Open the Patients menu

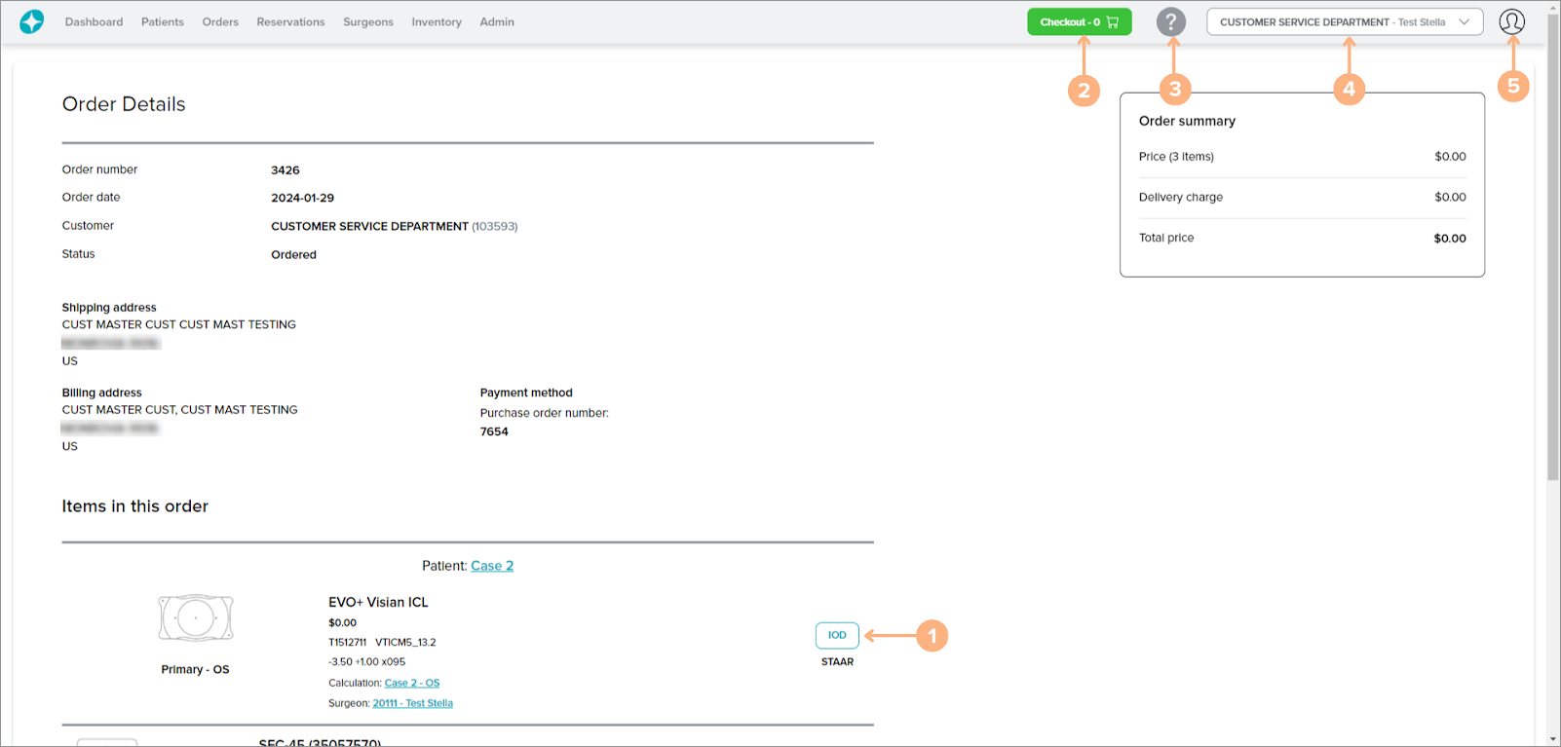[x=162, y=22]
